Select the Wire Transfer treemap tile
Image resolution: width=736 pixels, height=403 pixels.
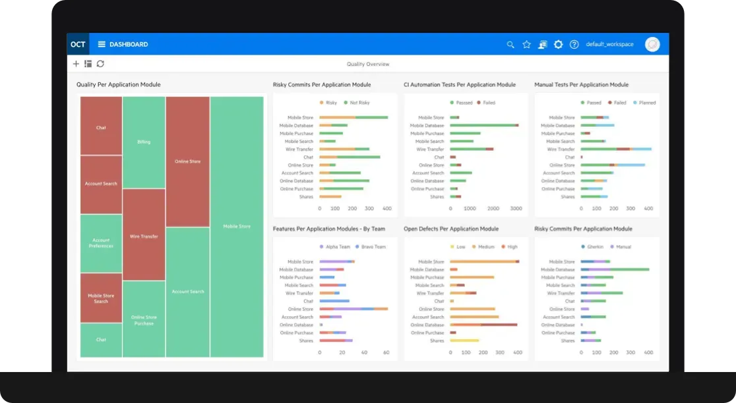click(144, 235)
